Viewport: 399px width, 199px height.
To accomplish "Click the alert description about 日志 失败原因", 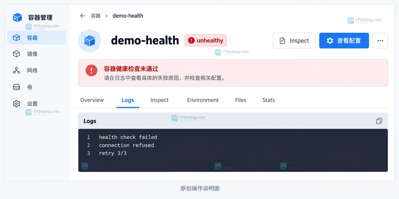I will pyautogui.click(x=165, y=78).
